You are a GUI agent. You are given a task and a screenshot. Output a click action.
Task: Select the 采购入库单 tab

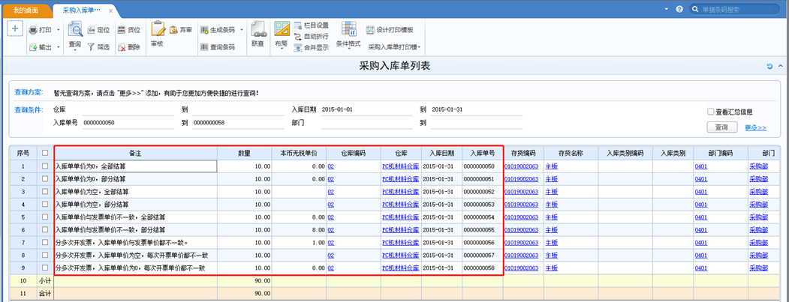(x=81, y=10)
